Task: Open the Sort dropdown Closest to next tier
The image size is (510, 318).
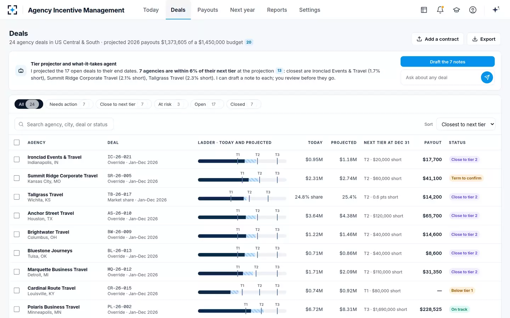Action: 466,124
